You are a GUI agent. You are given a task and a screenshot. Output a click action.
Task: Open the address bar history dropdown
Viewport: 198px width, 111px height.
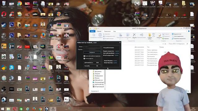click(163, 44)
